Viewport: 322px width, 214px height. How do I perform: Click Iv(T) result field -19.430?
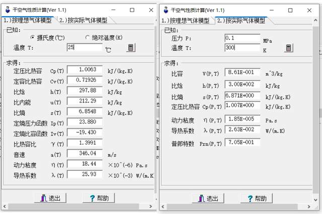[x=85, y=133]
